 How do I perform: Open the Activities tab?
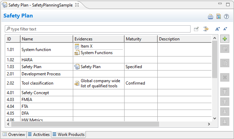click(x=39, y=135)
